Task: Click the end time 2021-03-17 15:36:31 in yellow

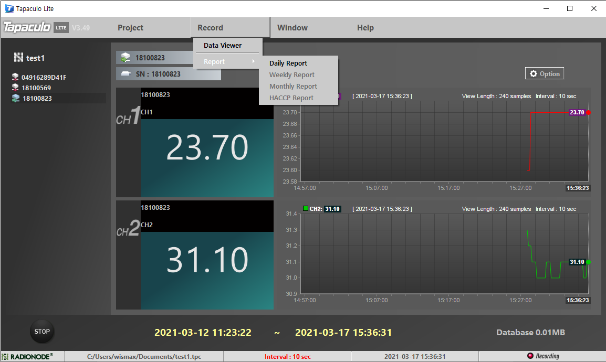Action: [343, 332]
